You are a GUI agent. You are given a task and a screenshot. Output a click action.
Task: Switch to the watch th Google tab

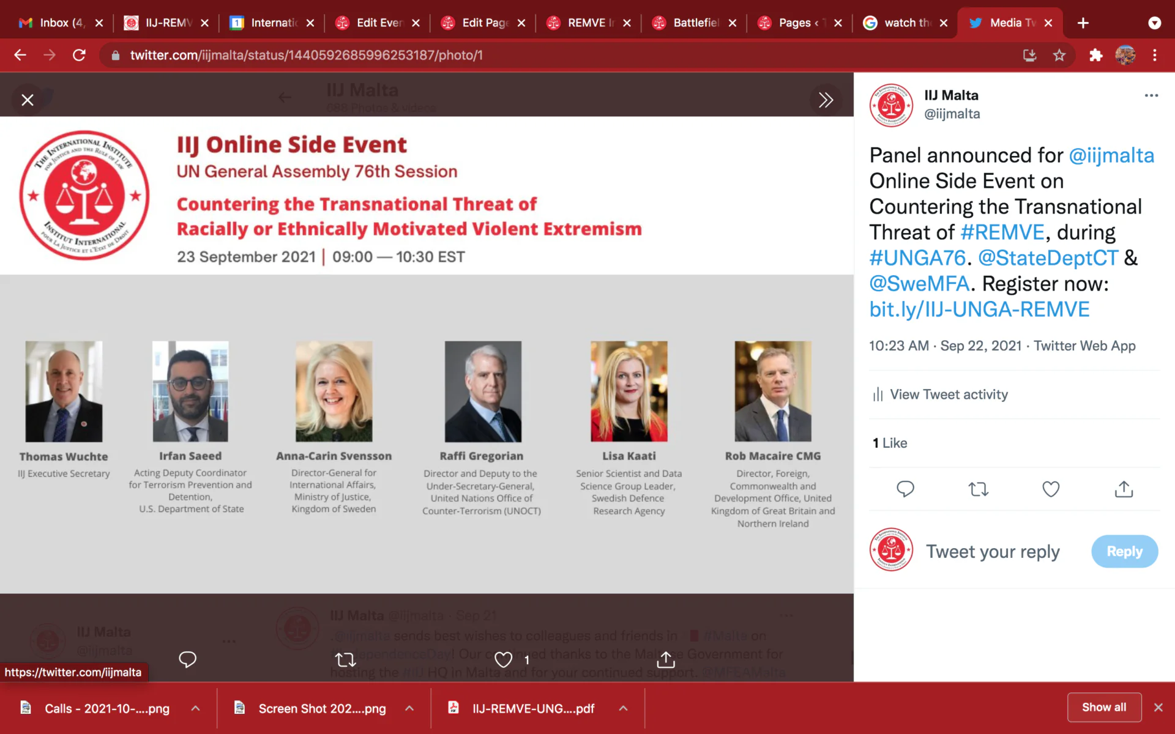point(906,23)
